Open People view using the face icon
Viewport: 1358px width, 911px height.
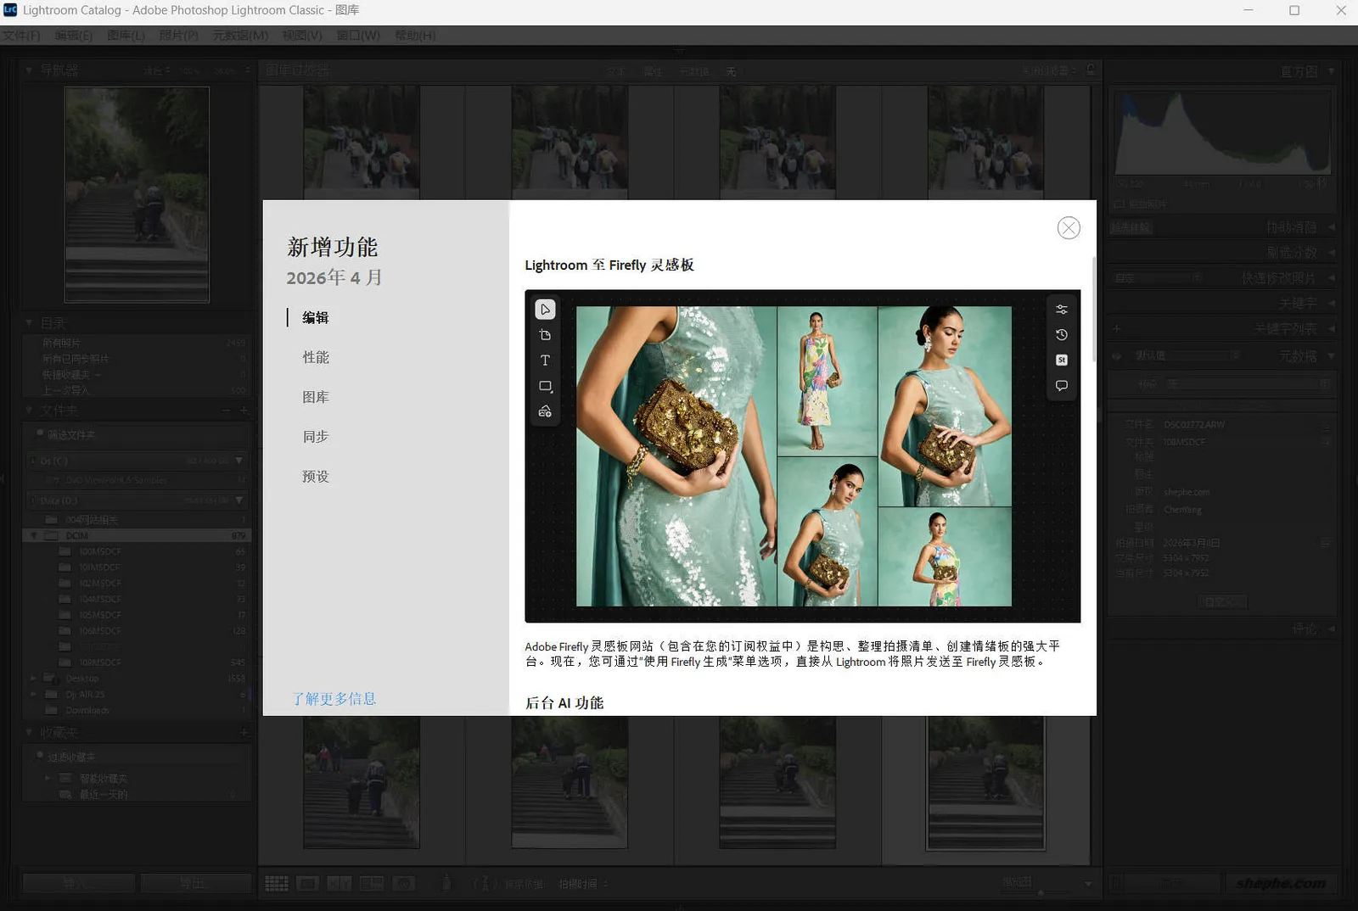[x=402, y=883]
